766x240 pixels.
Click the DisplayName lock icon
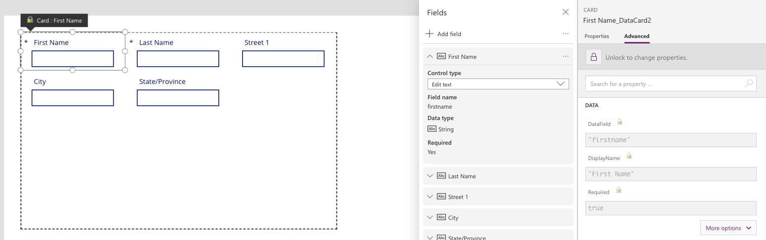(629, 156)
